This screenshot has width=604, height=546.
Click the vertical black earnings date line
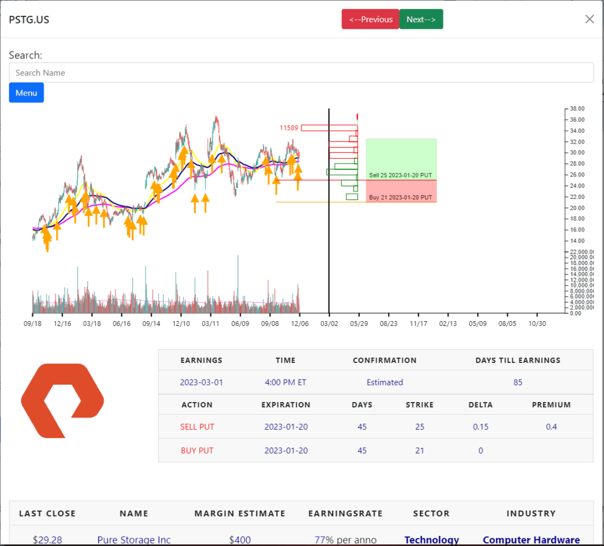329,211
